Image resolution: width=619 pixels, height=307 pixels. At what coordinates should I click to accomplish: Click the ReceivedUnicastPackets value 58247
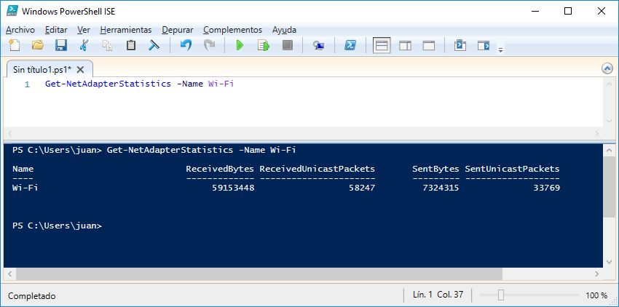(362, 188)
